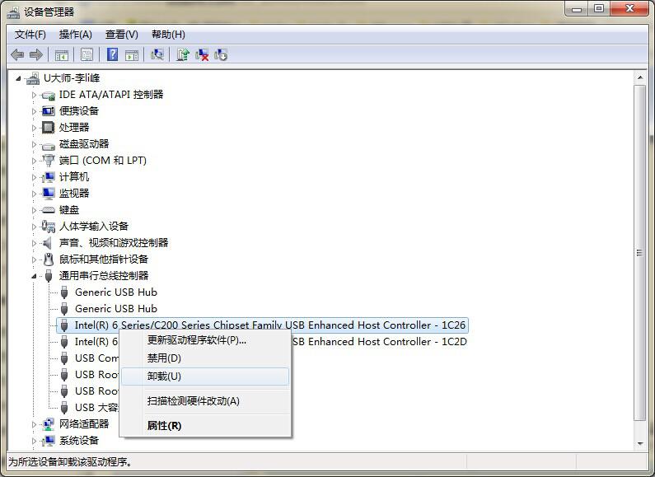Choose 卸载(U) from context menu
Screen dimensions: 655x477
[164, 376]
